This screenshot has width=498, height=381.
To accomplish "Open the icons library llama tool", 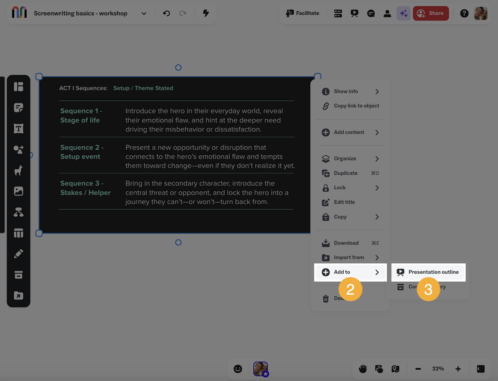I will [x=18, y=170].
